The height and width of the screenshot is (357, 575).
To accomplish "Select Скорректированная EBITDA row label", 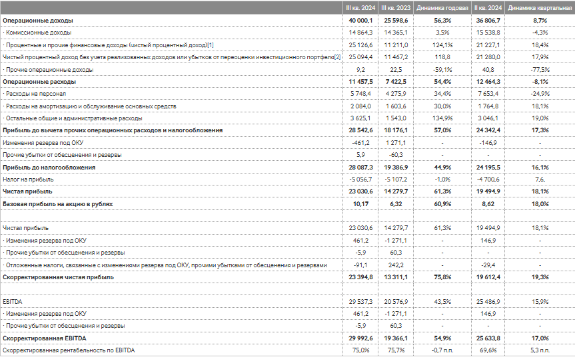I will [45, 338].
